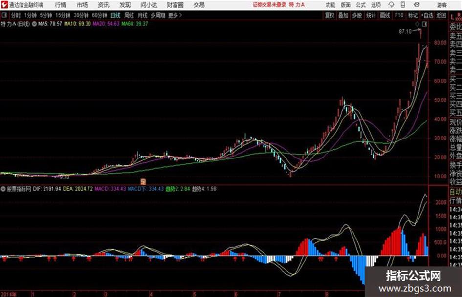Viewport: 462px width, 297px height.
Task: Expand the main chart indicator dropdown arrow
Action: (x=34, y=24)
